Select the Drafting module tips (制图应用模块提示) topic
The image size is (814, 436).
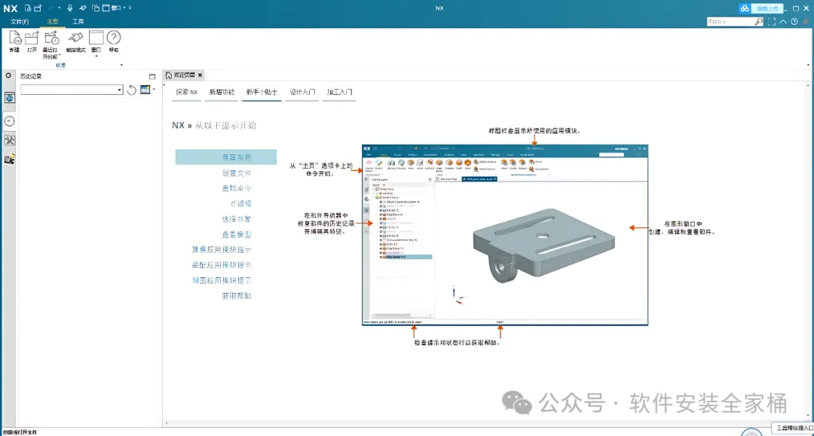click(x=222, y=280)
